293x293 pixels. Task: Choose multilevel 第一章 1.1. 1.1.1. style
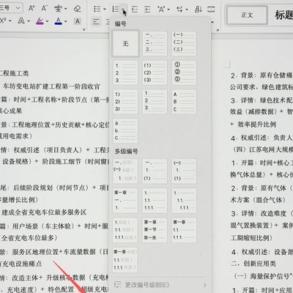click(x=184, y=230)
